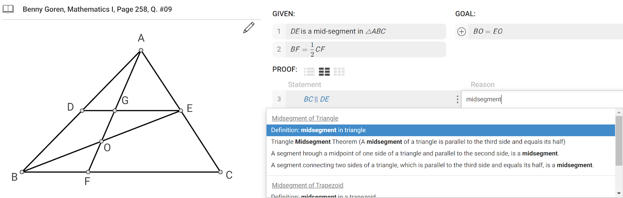
Task: Open the three-dot menu on statement 3
Action: tap(457, 99)
